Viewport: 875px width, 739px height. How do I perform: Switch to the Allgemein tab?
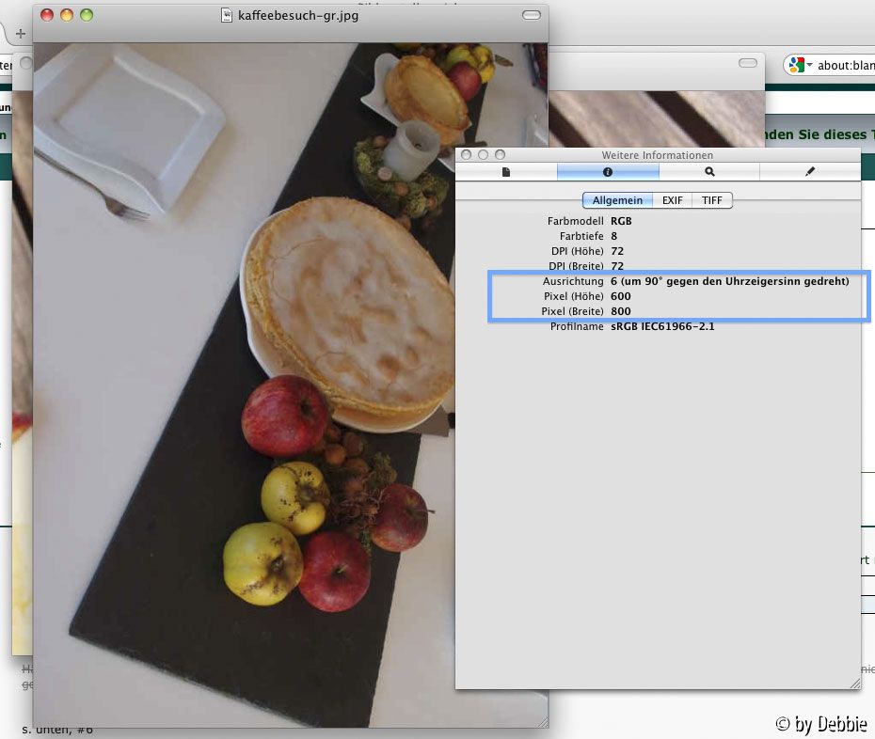[617, 200]
